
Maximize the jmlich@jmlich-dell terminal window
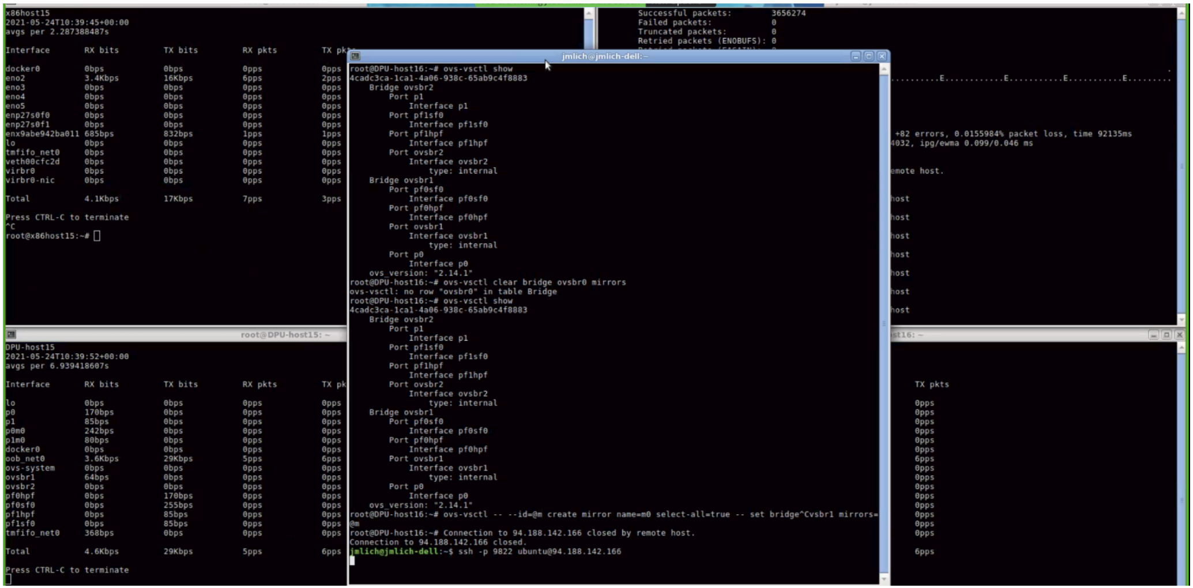(x=869, y=56)
